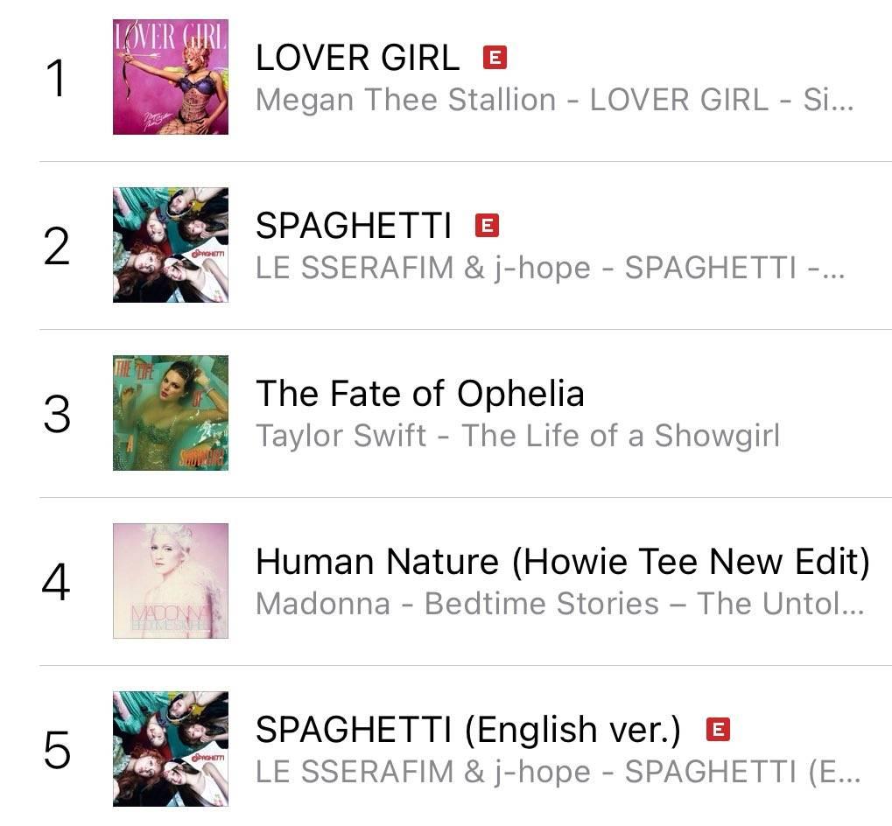Click the chart rank number 3
This screenshot has height=826, width=892.
(57, 414)
